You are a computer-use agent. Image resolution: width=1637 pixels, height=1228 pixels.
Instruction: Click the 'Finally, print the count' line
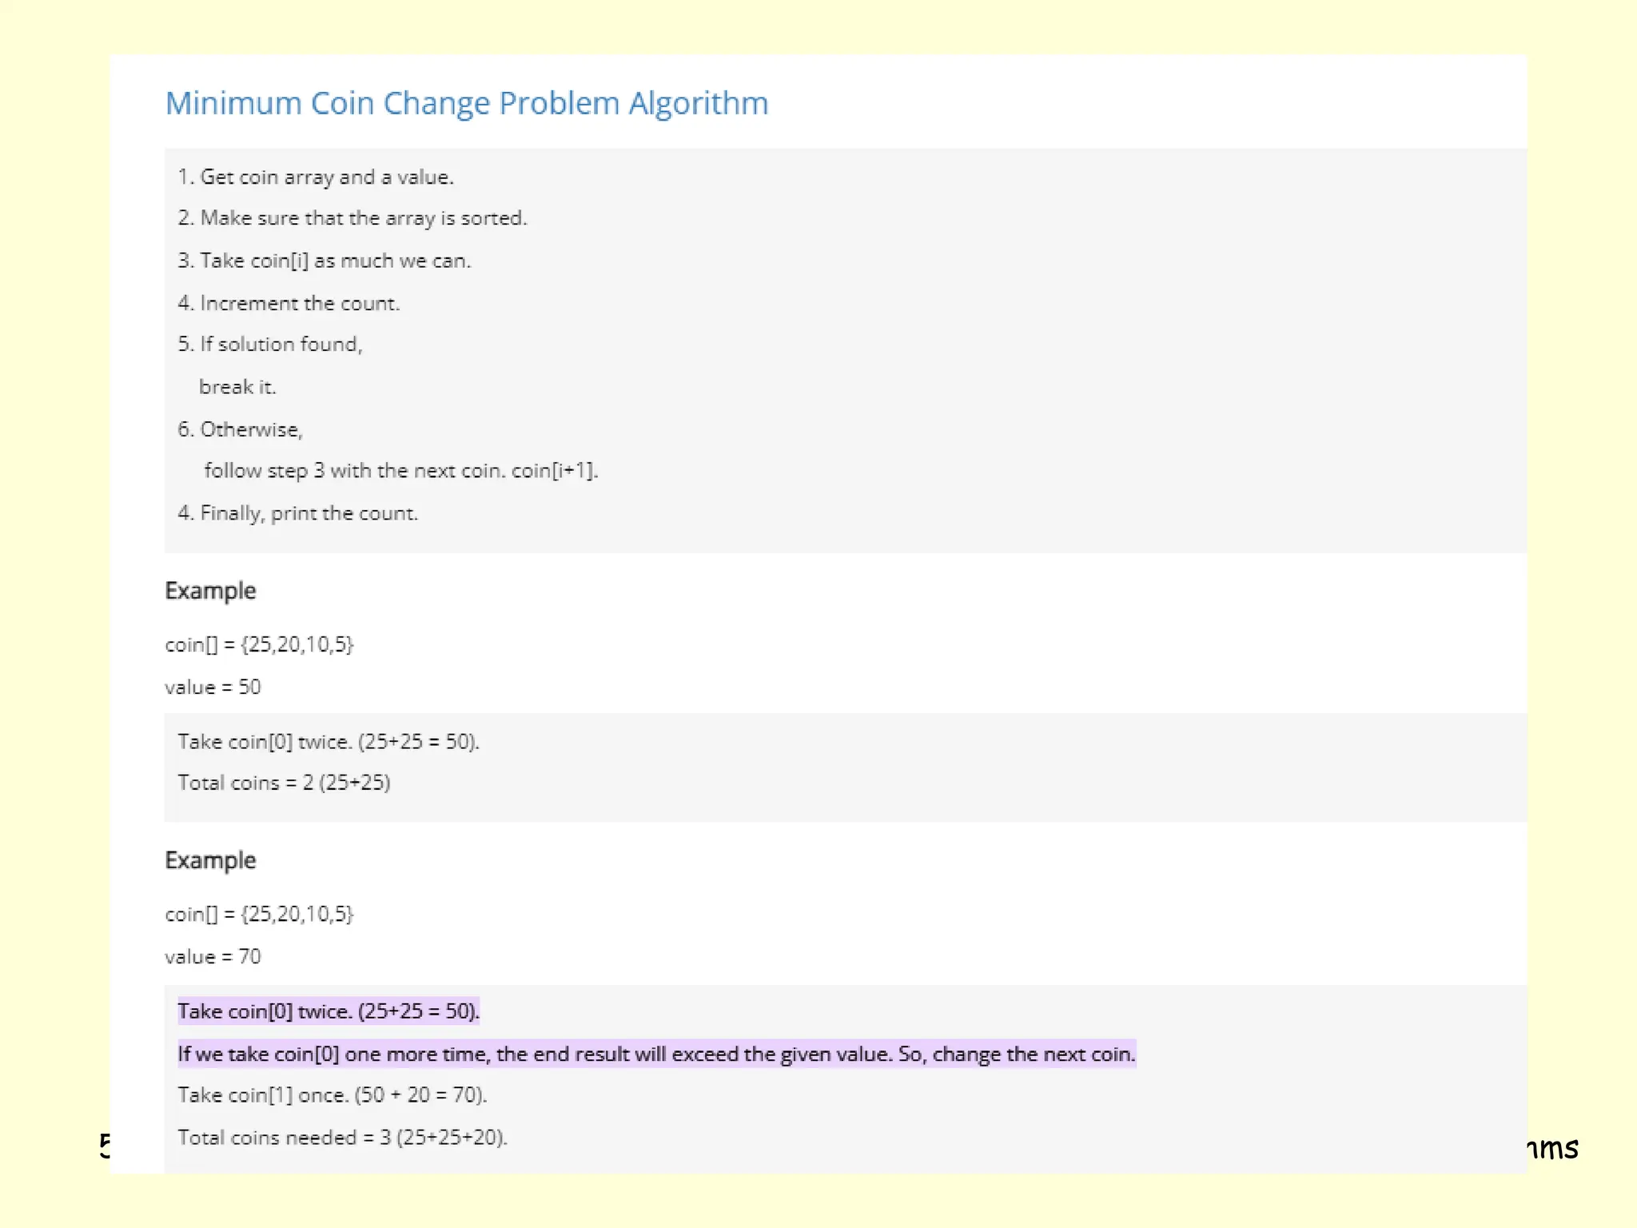tap(298, 513)
